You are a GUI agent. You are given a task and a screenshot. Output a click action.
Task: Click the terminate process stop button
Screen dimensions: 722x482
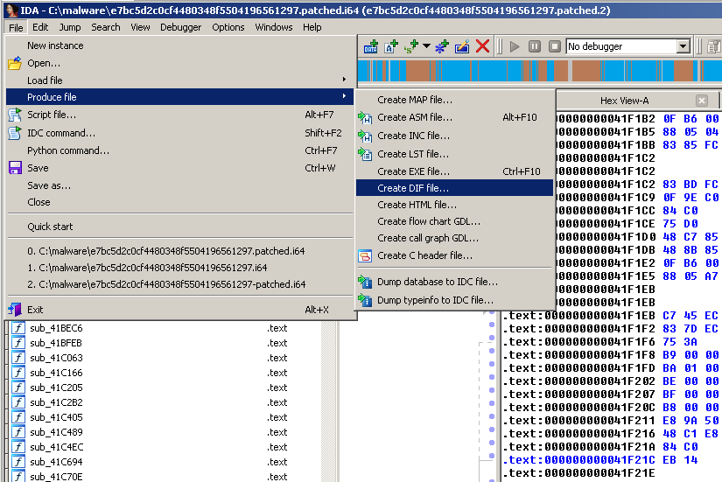point(554,46)
